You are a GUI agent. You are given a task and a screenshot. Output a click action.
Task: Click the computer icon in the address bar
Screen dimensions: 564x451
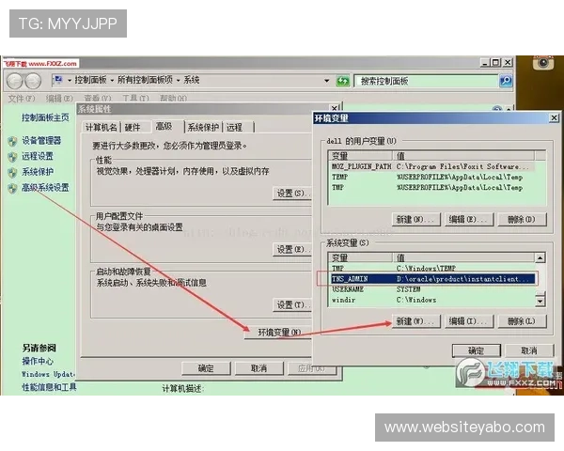pos(58,80)
